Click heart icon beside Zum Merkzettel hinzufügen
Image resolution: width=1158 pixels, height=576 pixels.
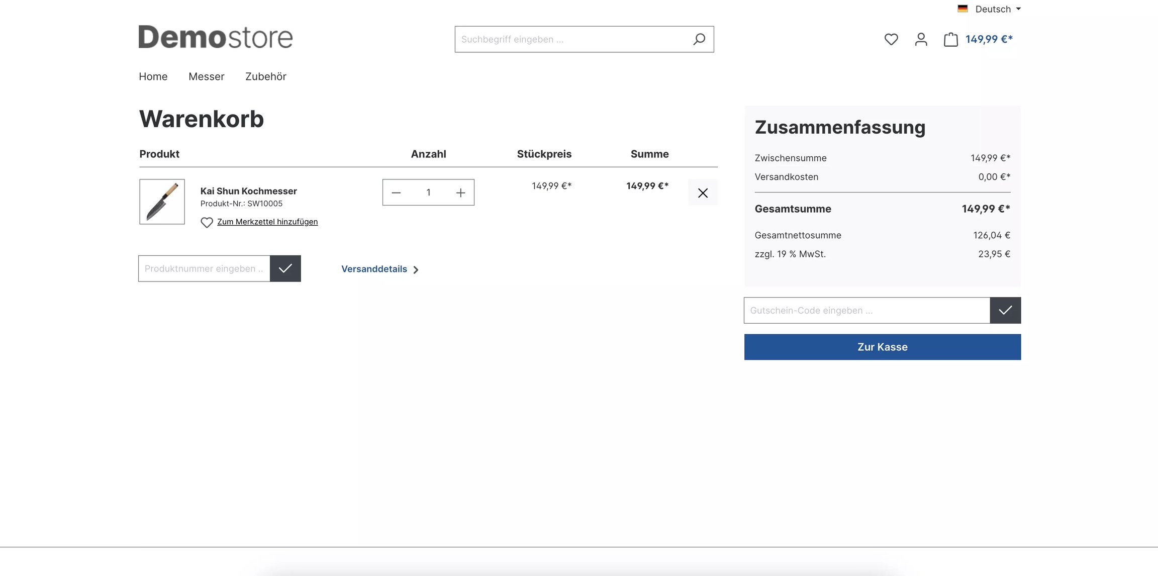click(207, 222)
